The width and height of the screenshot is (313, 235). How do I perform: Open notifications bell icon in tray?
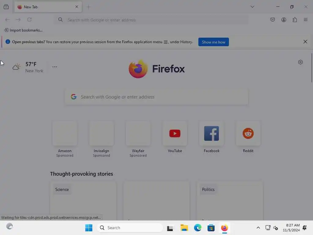pyautogui.click(x=305, y=228)
